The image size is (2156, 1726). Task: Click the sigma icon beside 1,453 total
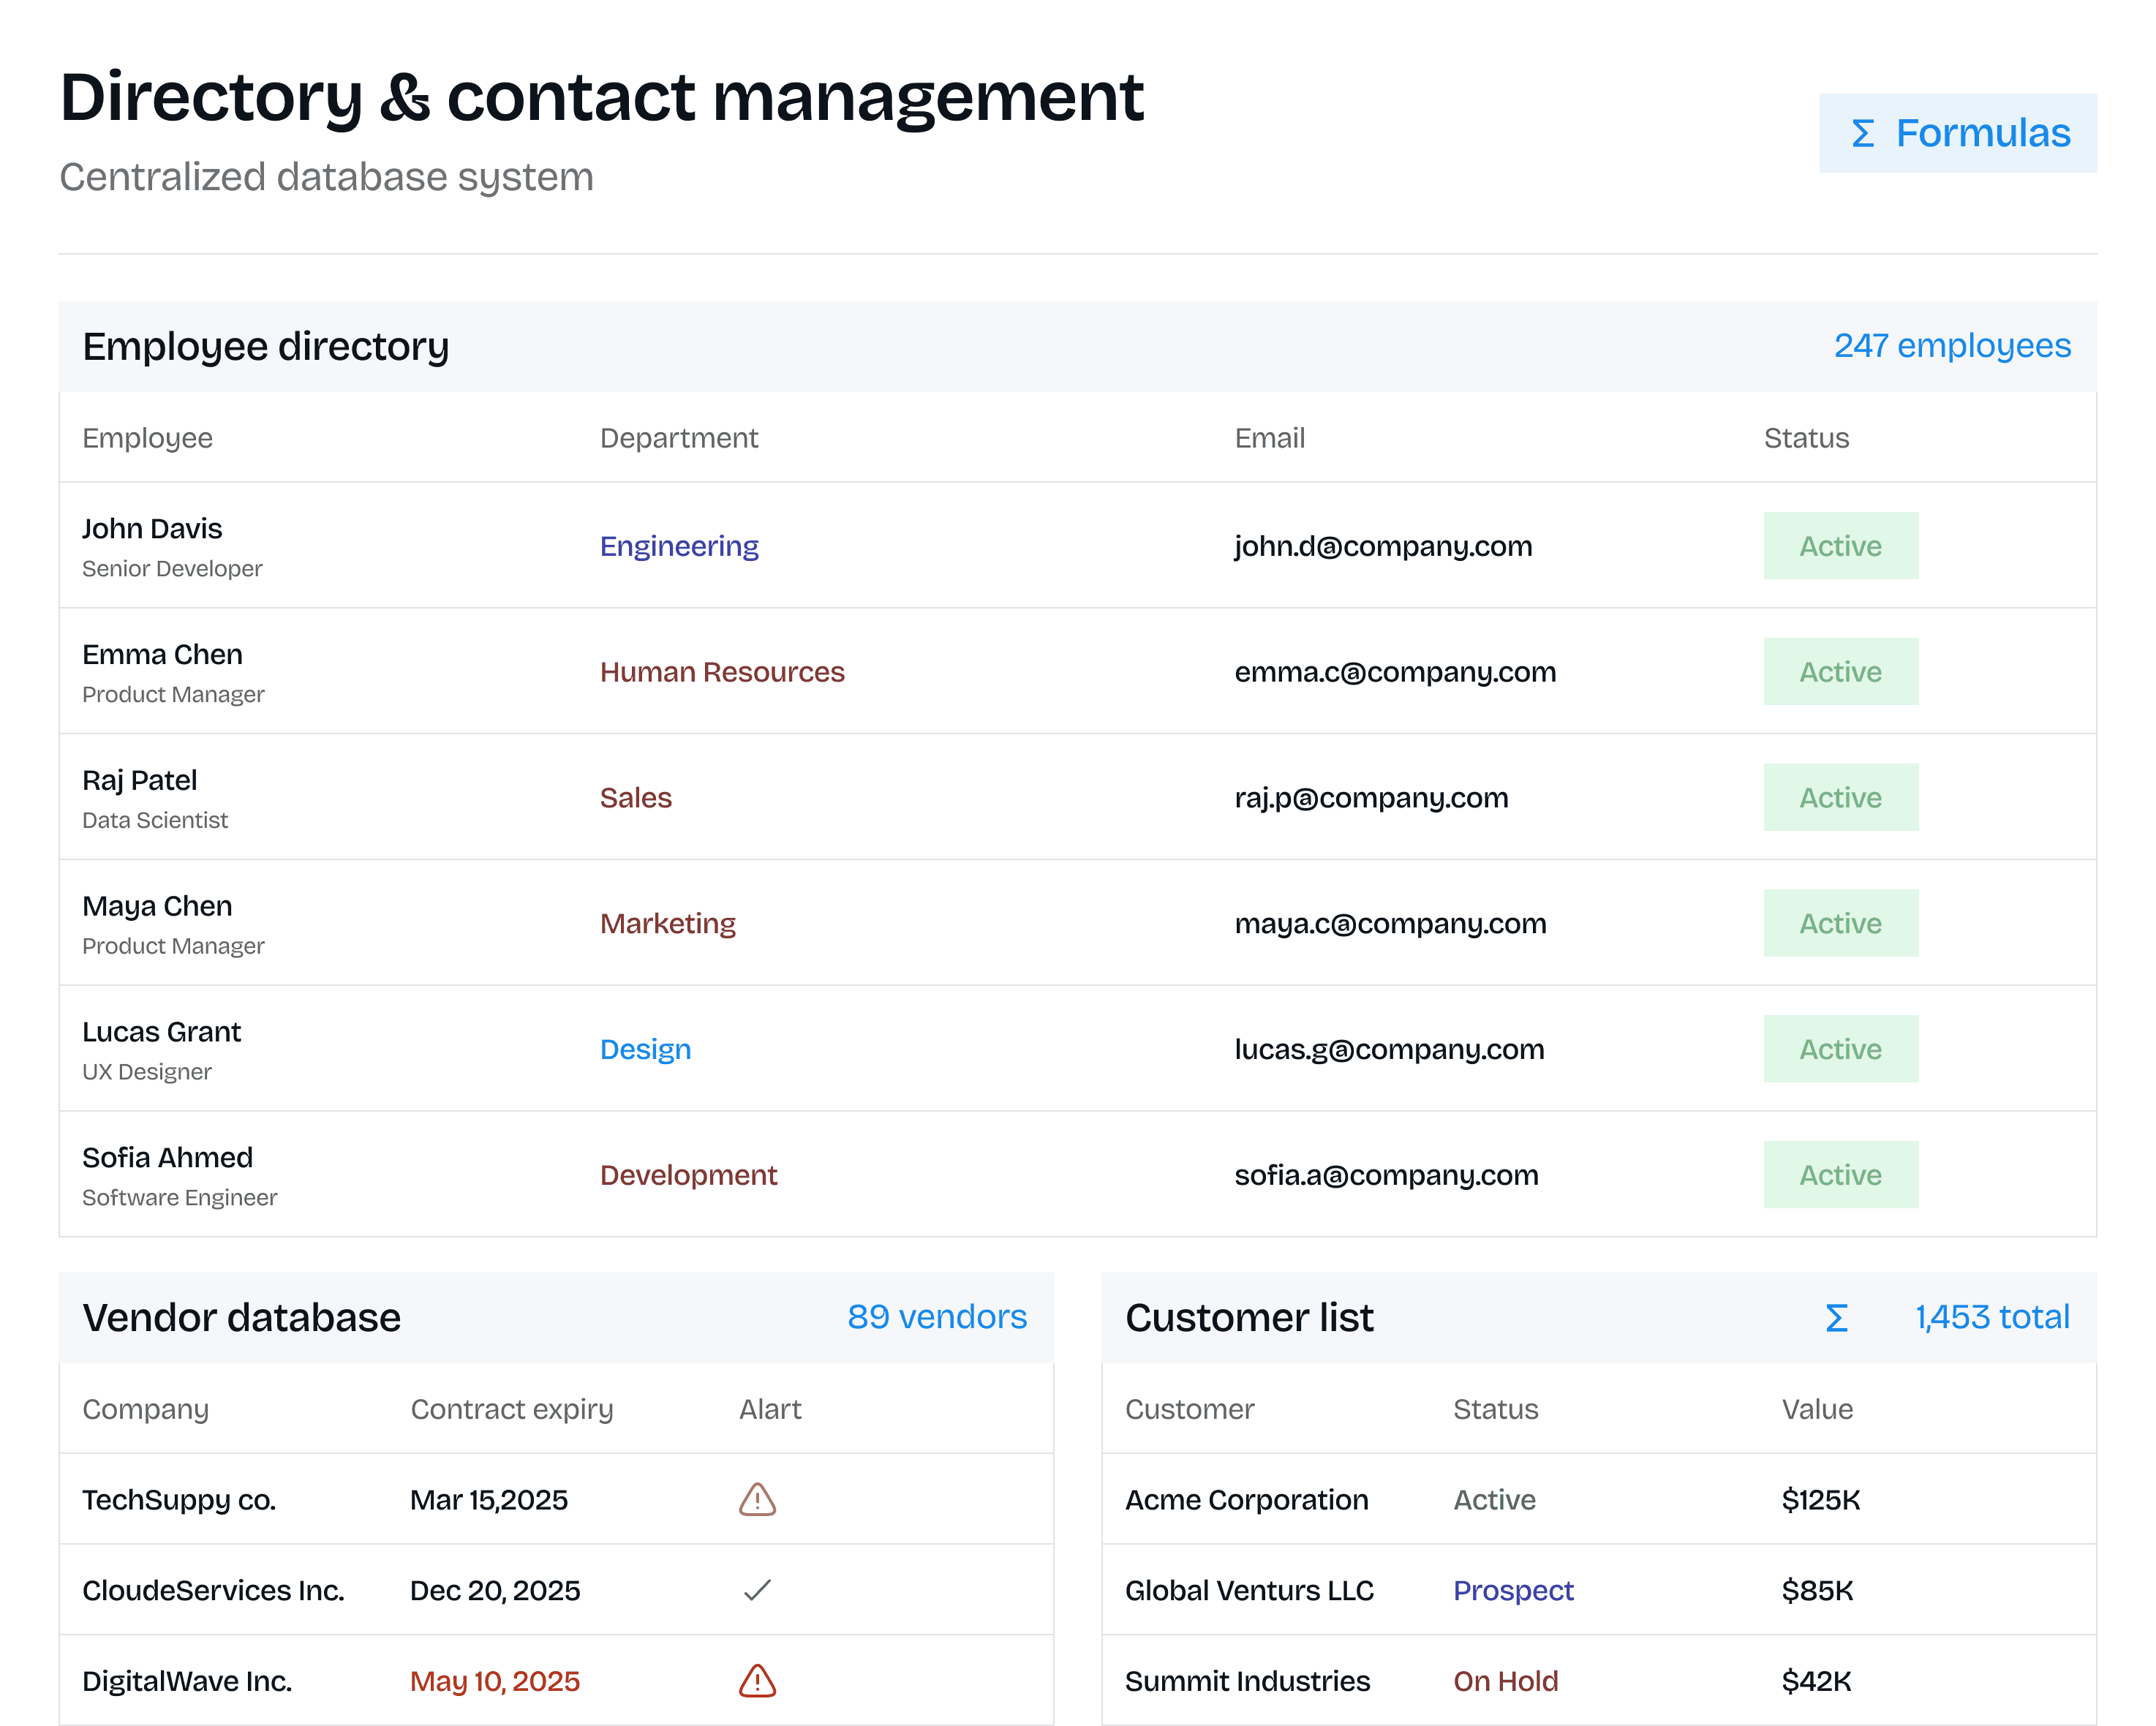point(1836,1317)
